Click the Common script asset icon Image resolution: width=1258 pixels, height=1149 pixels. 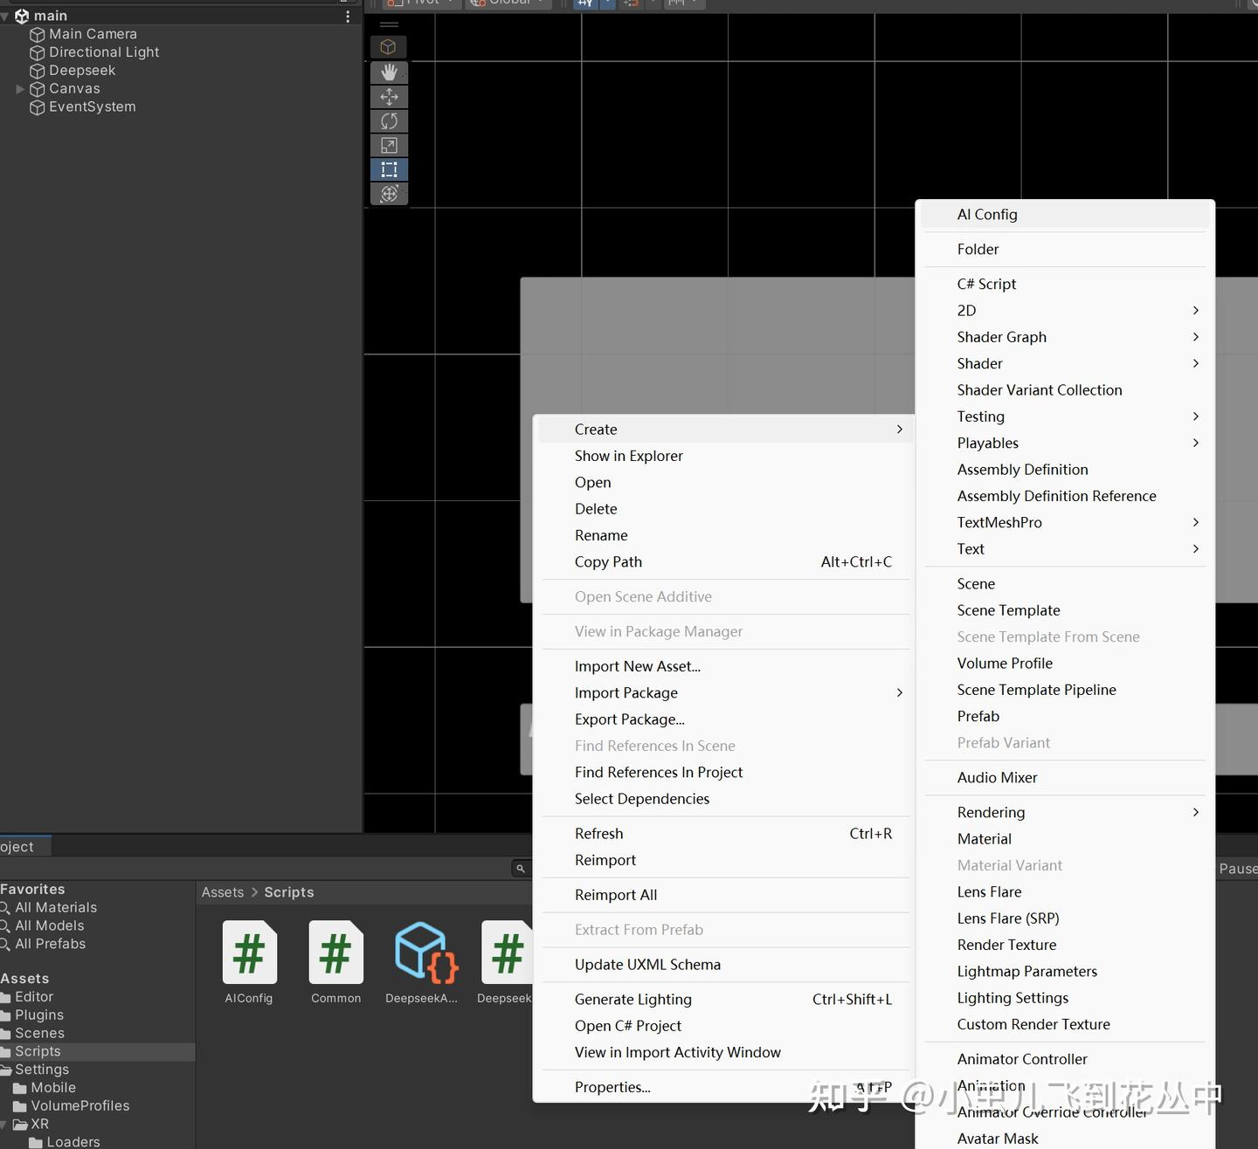point(335,953)
